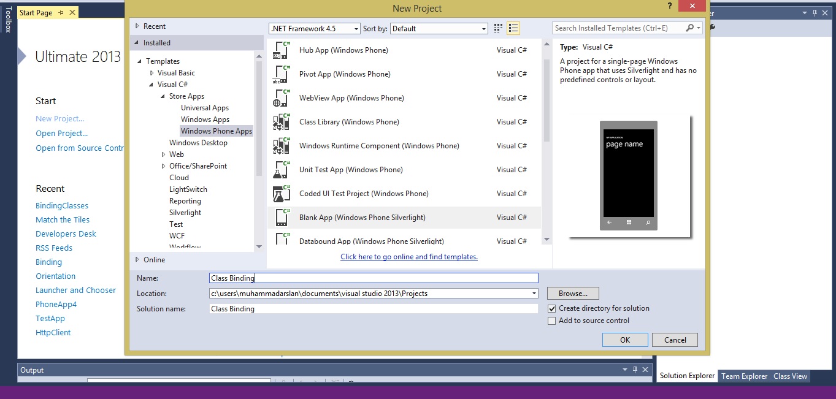Collapse the Visual C# tree node
836x399 pixels.
coord(151,85)
